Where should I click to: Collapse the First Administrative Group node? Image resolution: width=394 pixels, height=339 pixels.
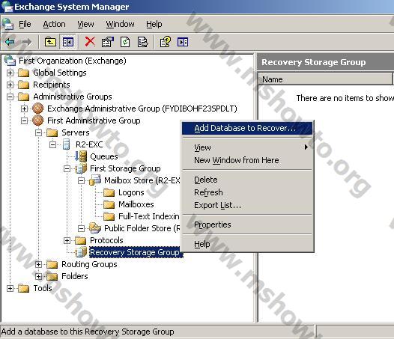[x=24, y=120]
